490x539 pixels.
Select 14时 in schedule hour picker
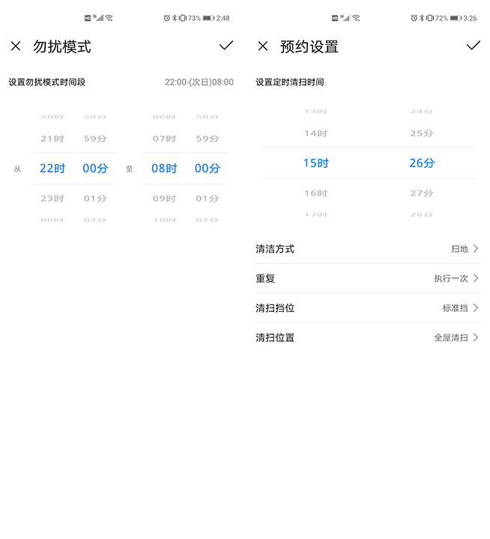pos(315,133)
